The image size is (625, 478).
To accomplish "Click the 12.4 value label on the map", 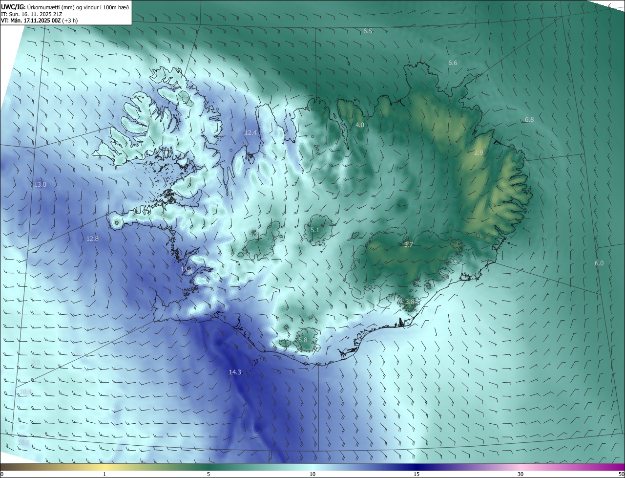I will (x=250, y=133).
